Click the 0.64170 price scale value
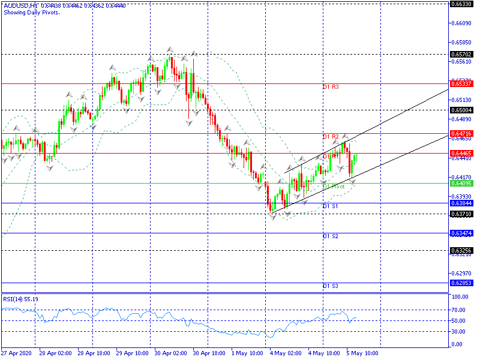 (461, 177)
